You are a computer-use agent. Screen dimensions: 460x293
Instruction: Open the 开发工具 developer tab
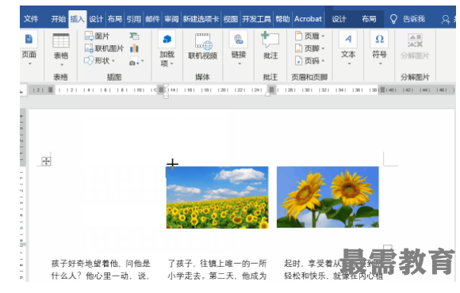click(256, 19)
